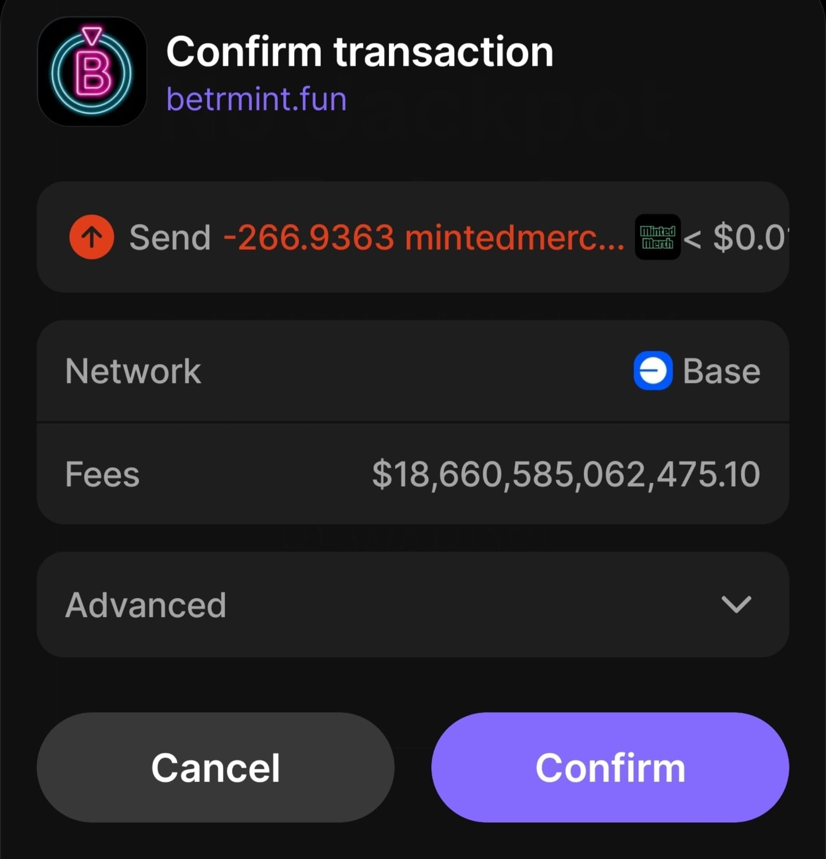
Task: Click the red up-arrow Send icon
Action: click(91, 237)
